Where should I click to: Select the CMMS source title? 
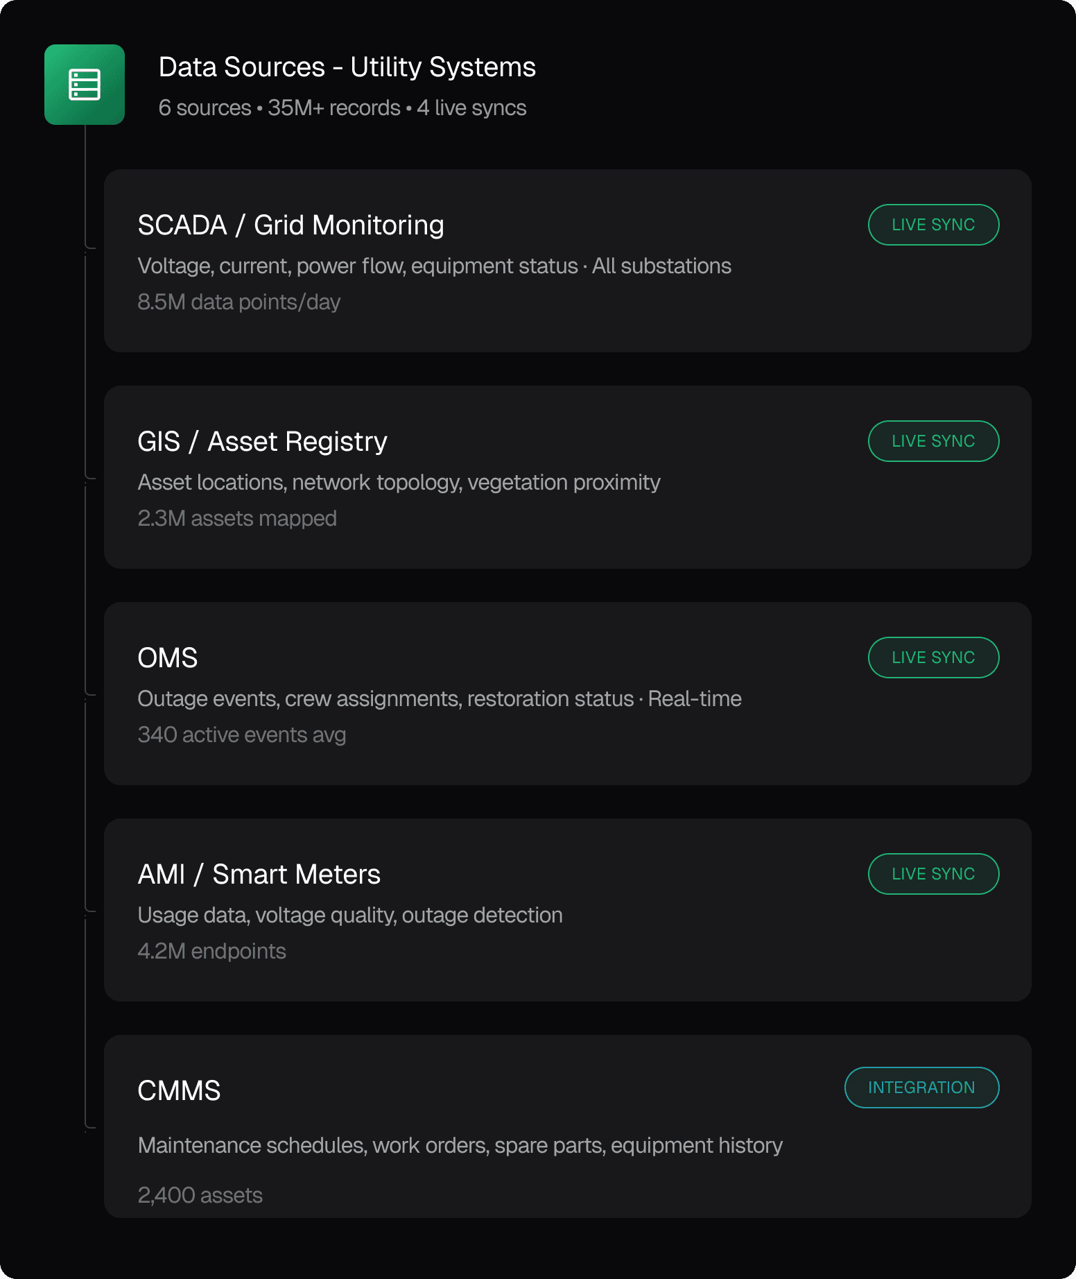pyautogui.click(x=179, y=1091)
